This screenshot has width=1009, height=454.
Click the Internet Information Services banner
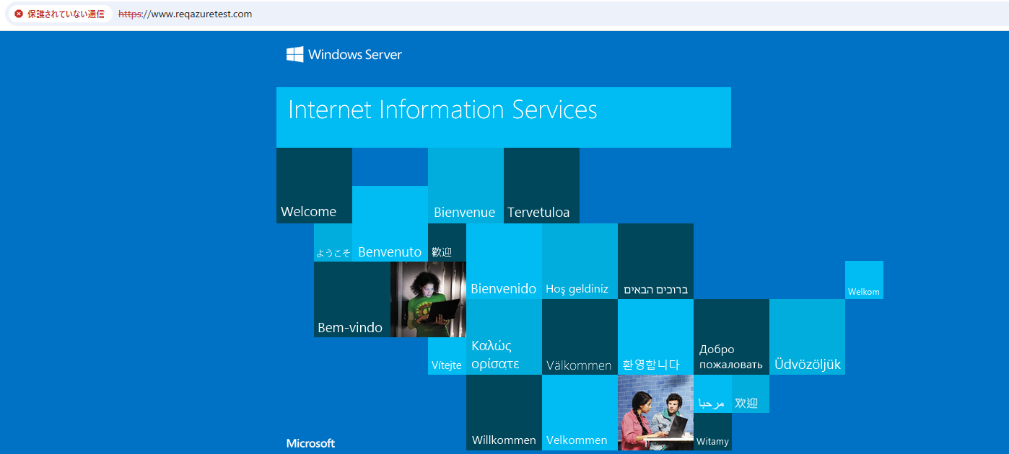503,117
